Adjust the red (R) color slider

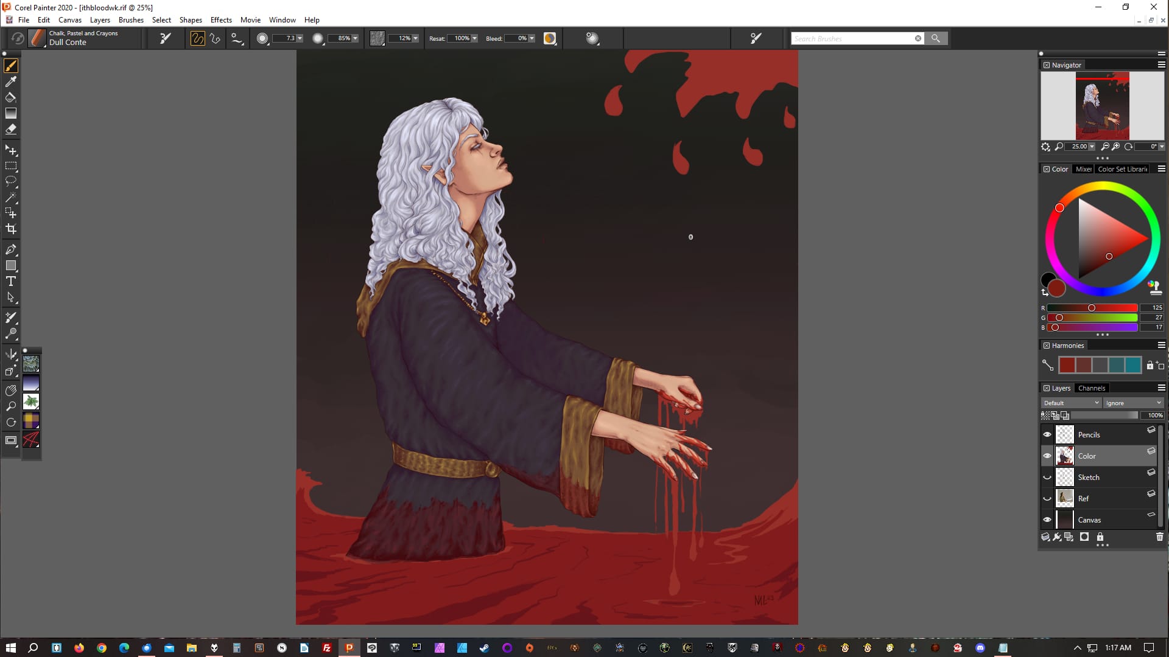[1092, 308]
